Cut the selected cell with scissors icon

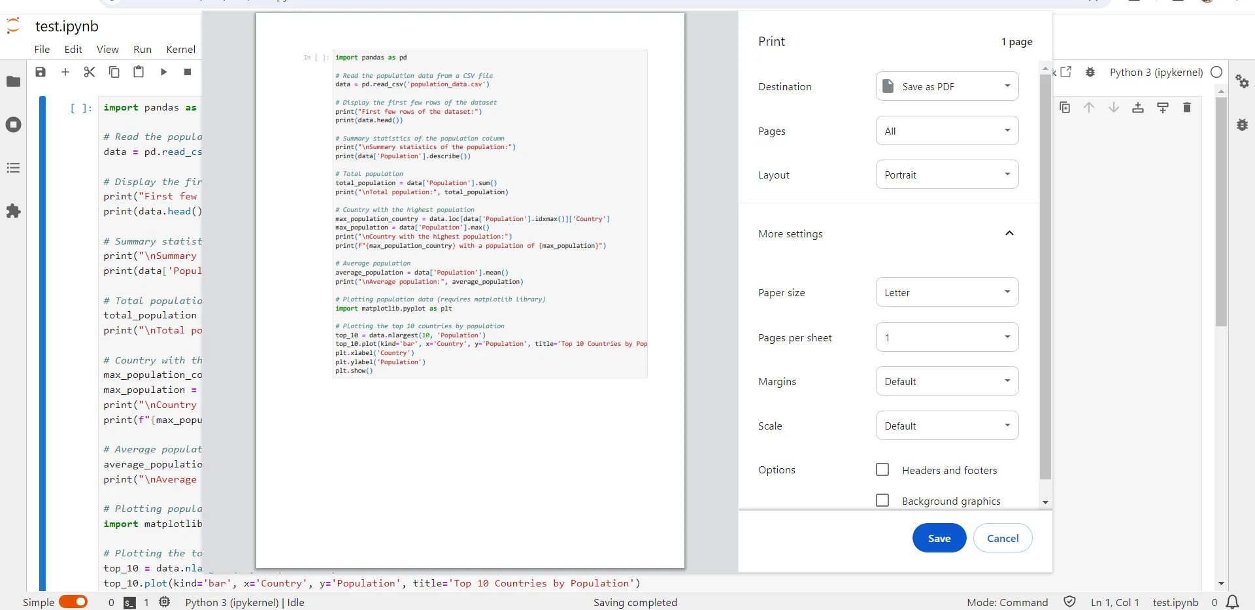tap(90, 72)
